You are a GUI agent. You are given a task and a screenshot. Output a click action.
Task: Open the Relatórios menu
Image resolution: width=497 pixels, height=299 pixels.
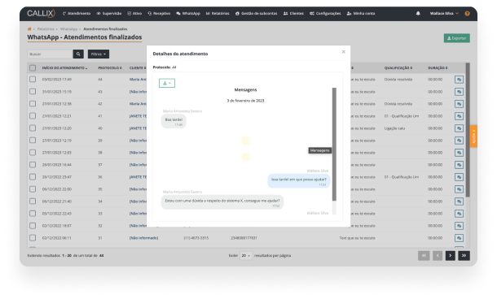pos(218,13)
